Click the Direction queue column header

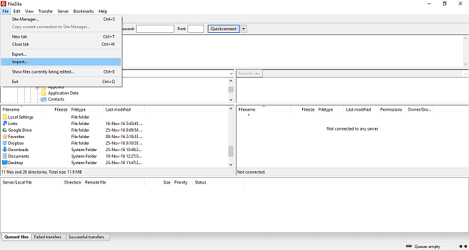[73, 183]
